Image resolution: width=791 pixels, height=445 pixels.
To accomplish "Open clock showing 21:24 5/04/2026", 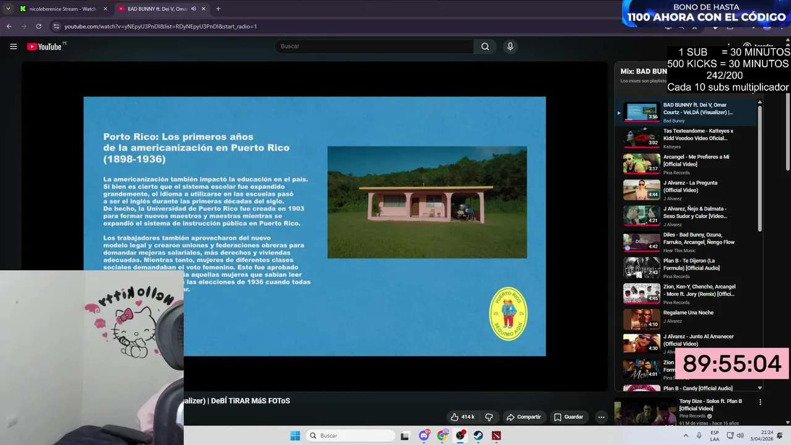I will point(761,436).
